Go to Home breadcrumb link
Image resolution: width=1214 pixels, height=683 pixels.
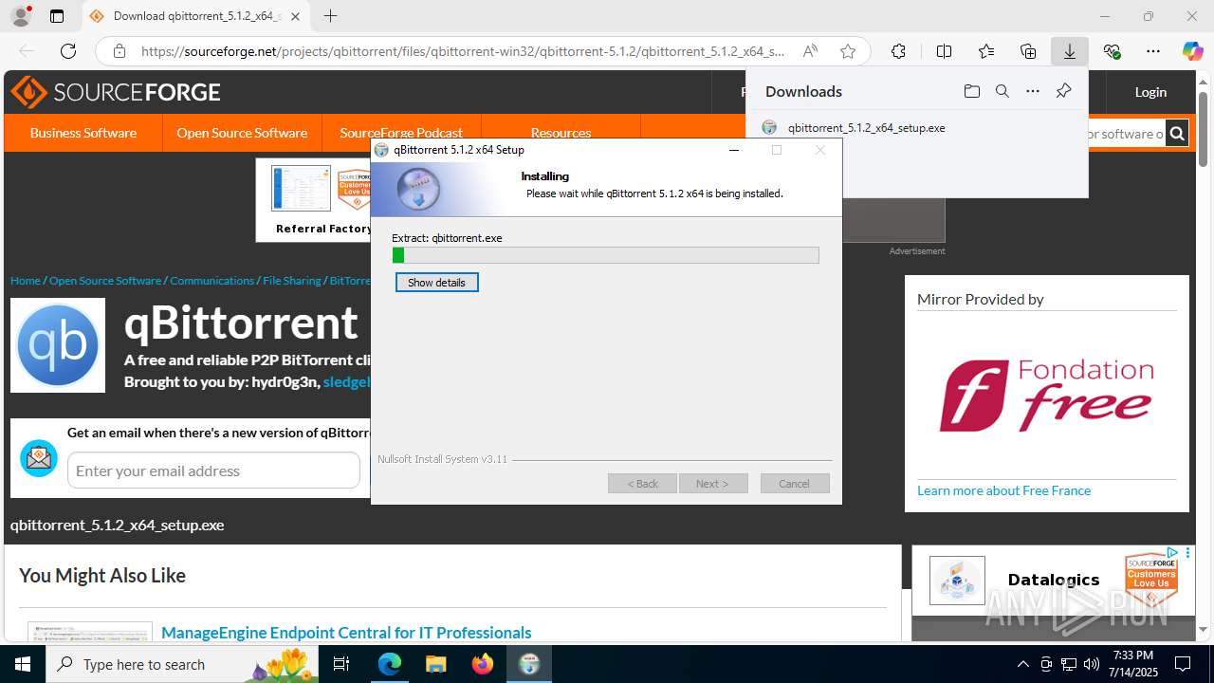click(x=26, y=281)
